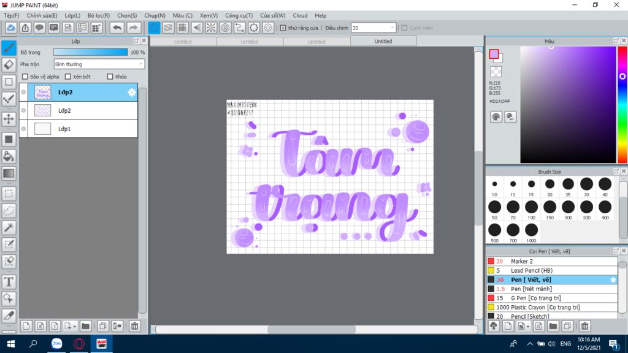Click the transparent color swatch

coord(496,72)
